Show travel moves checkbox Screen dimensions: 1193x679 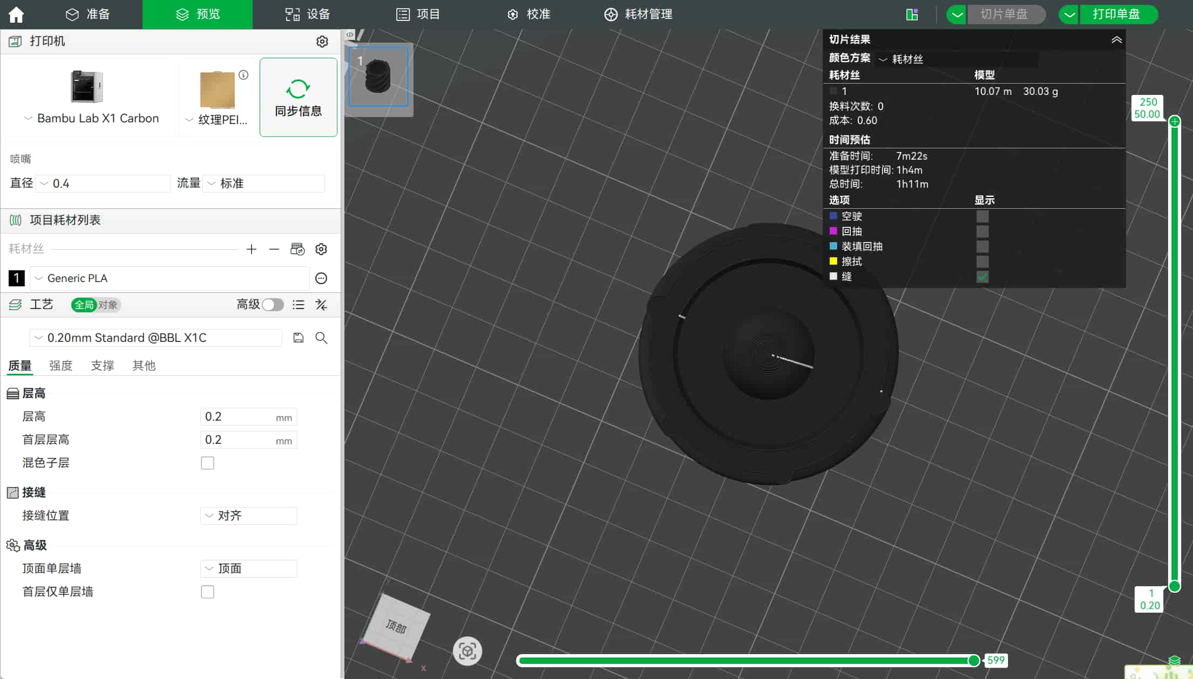point(982,216)
